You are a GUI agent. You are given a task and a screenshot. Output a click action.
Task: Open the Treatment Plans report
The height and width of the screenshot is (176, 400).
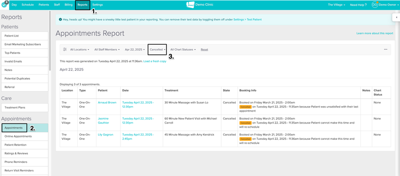(x=25, y=107)
